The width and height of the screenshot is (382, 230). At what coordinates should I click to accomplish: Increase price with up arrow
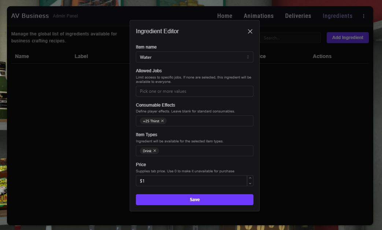pos(250,178)
